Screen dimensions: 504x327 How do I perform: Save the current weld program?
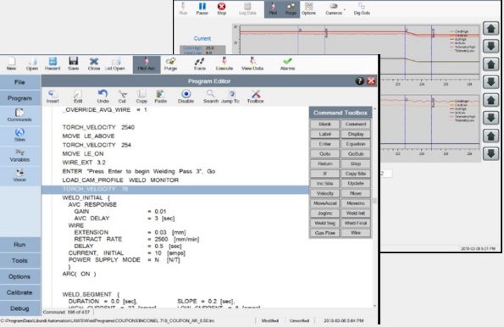click(x=74, y=64)
